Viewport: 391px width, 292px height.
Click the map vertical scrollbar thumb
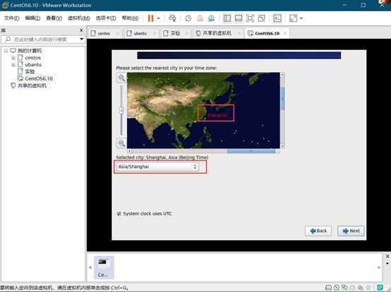(282, 99)
